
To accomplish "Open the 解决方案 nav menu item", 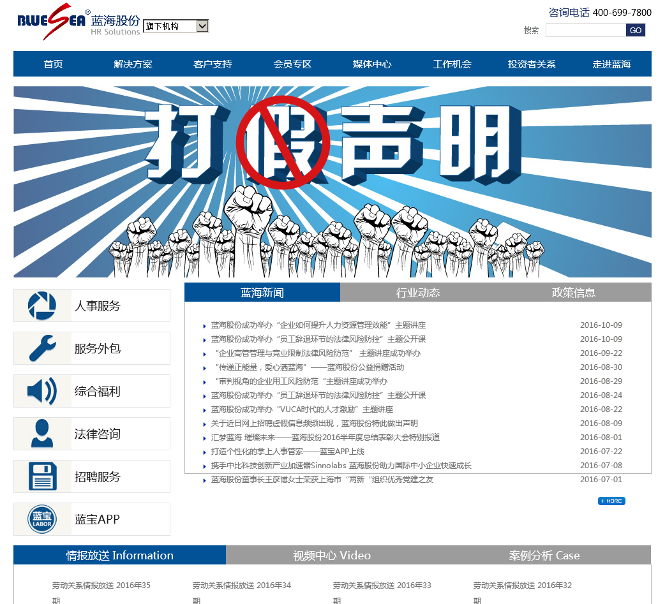I will tap(133, 64).
